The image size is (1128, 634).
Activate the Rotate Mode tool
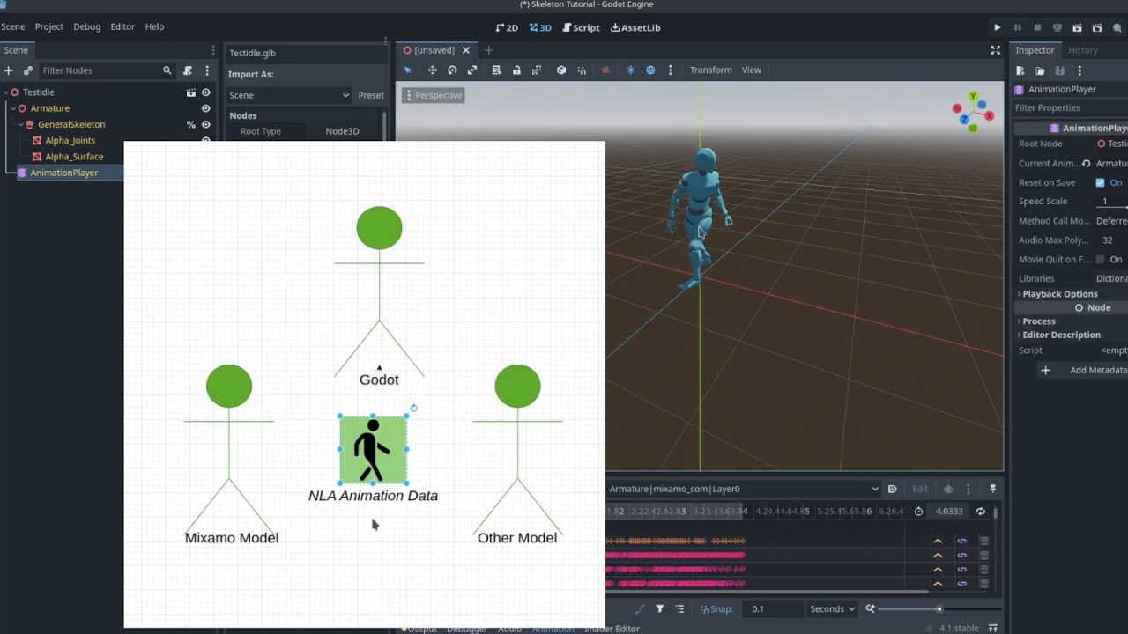[452, 70]
